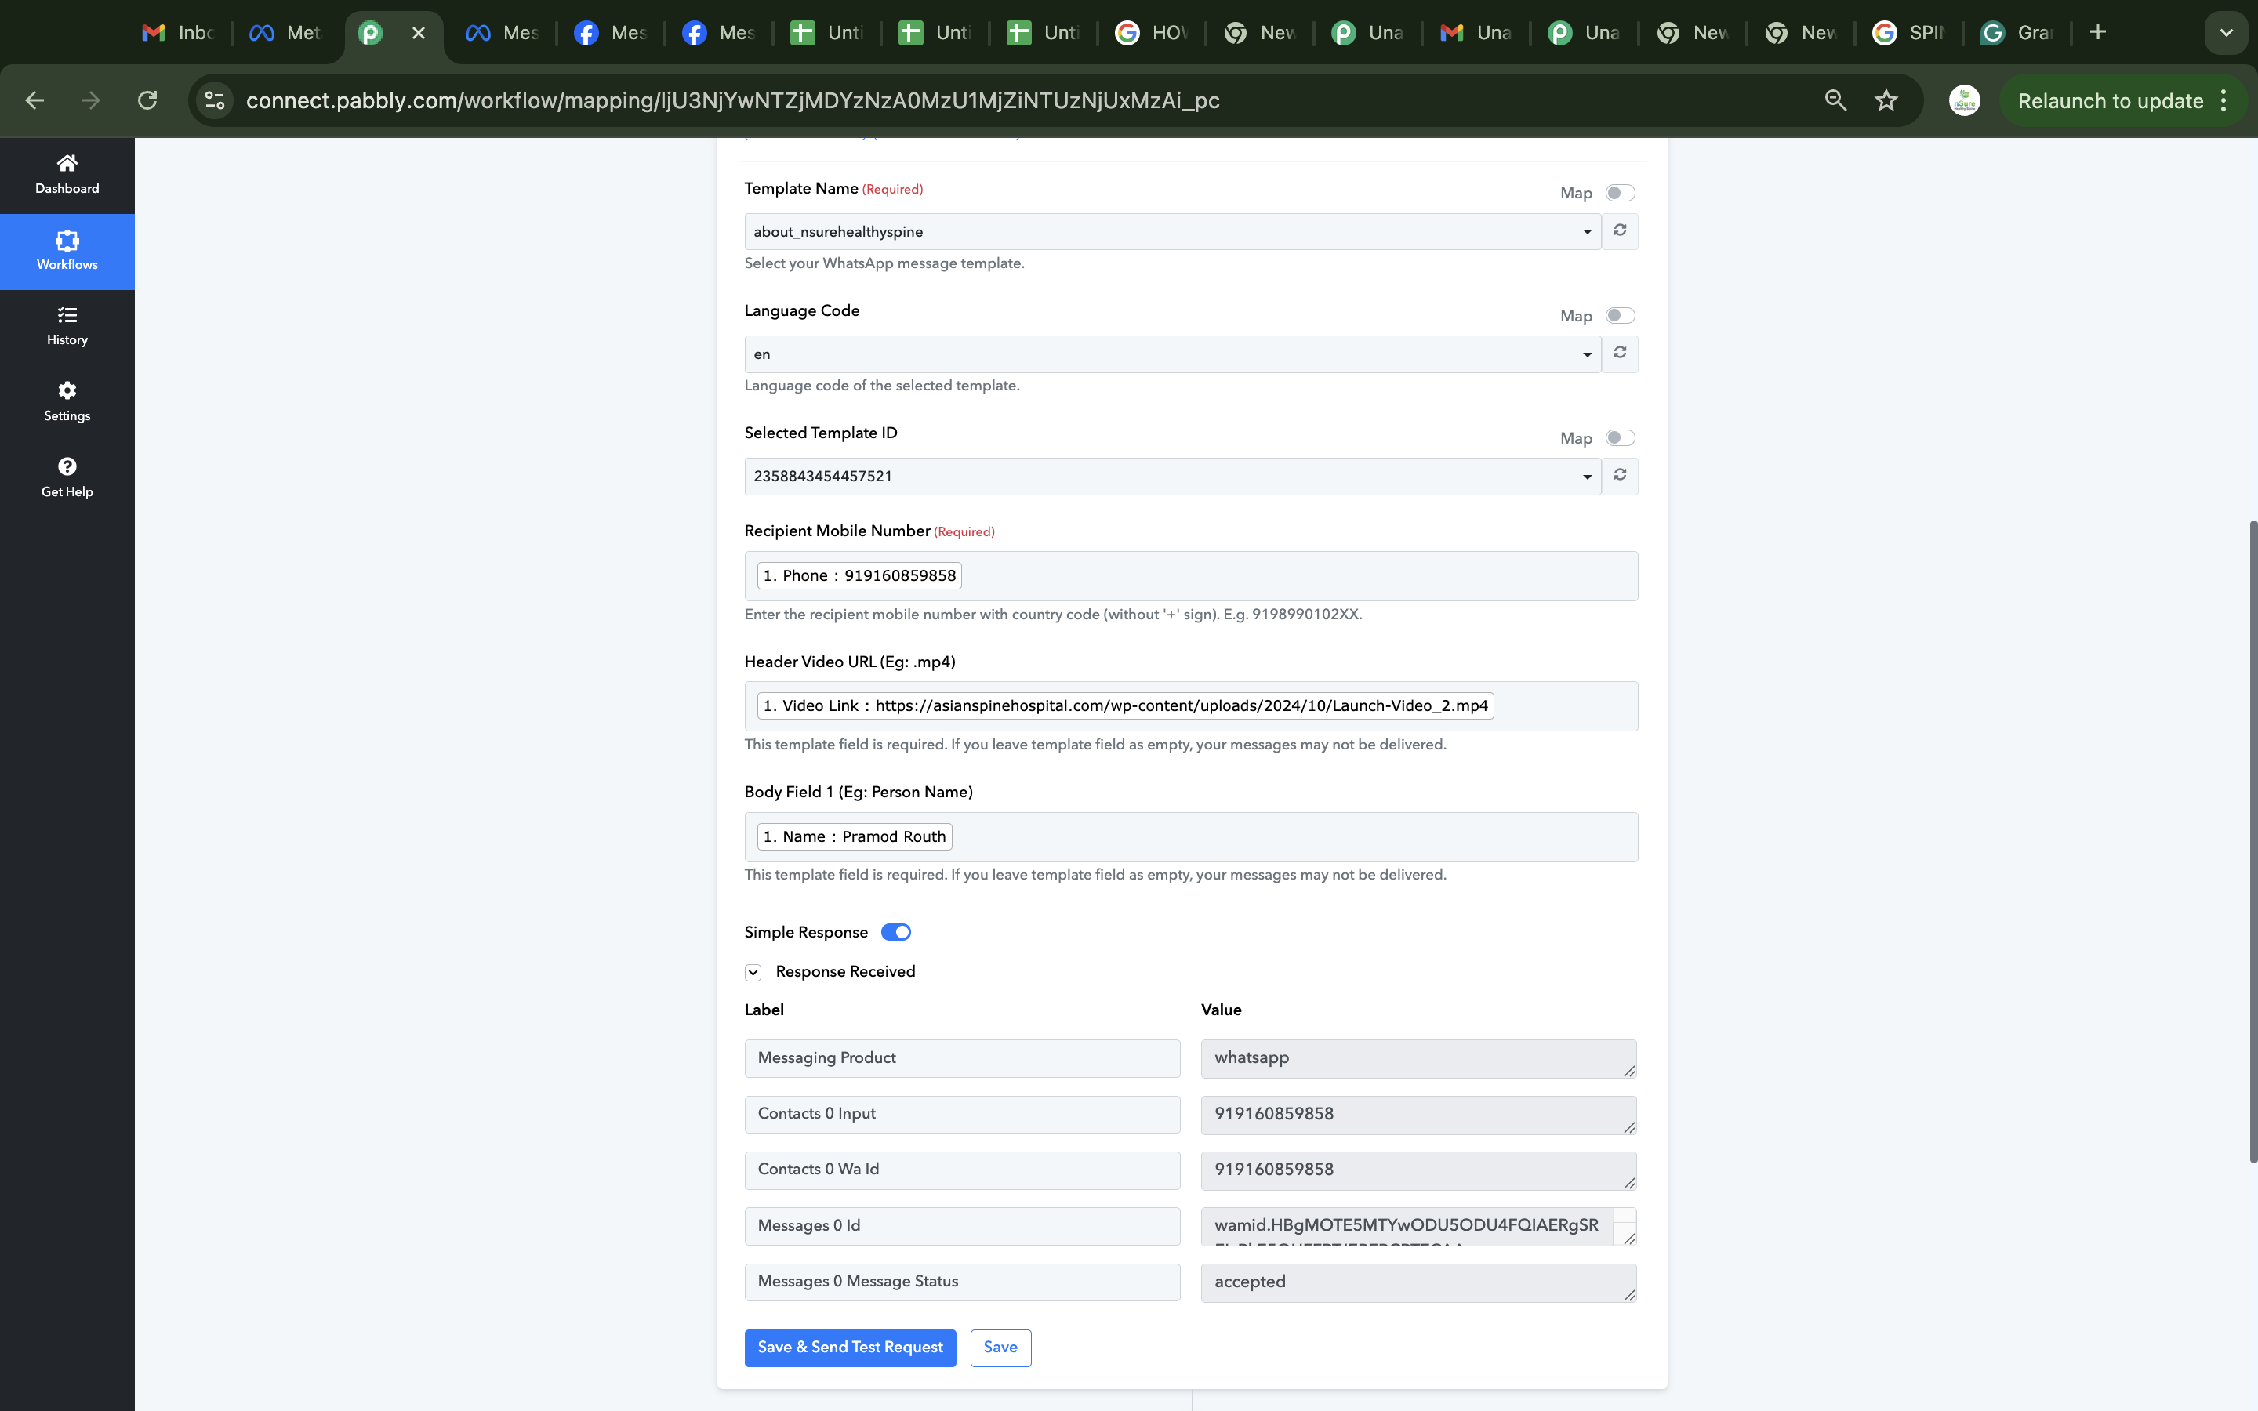Open the Chrome three-dot menu
2258x1411 pixels.
coord(2224,101)
